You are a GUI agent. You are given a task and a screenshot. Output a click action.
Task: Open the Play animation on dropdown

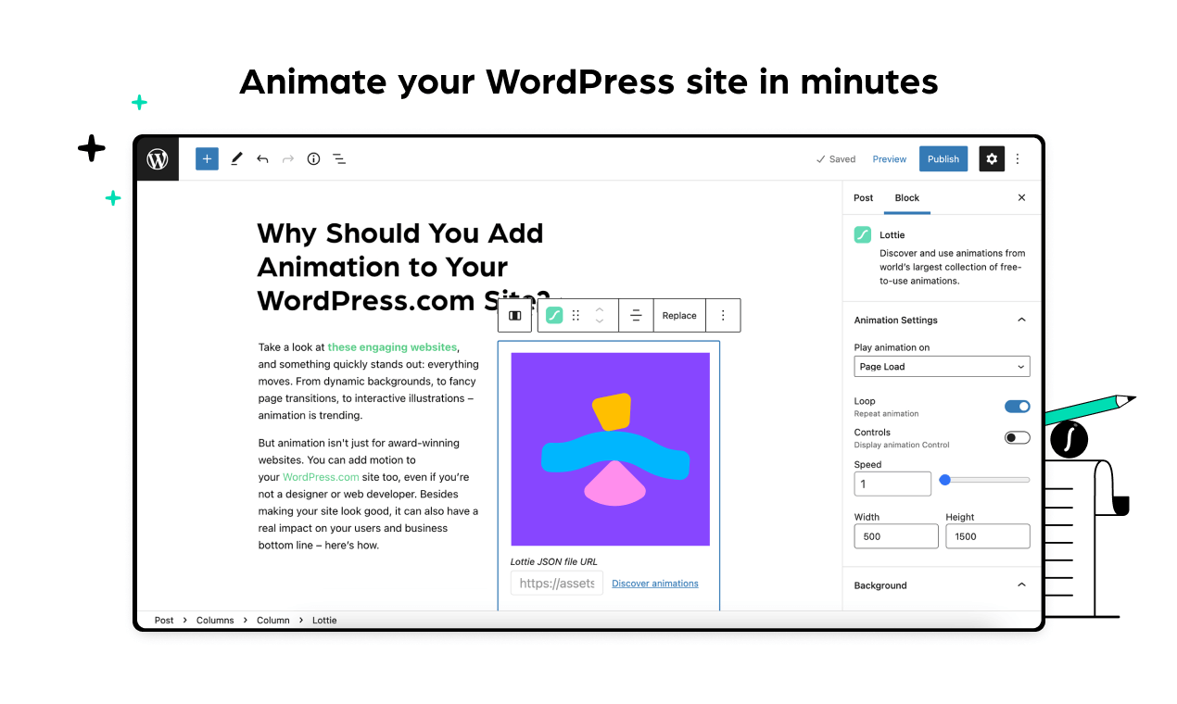click(942, 367)
